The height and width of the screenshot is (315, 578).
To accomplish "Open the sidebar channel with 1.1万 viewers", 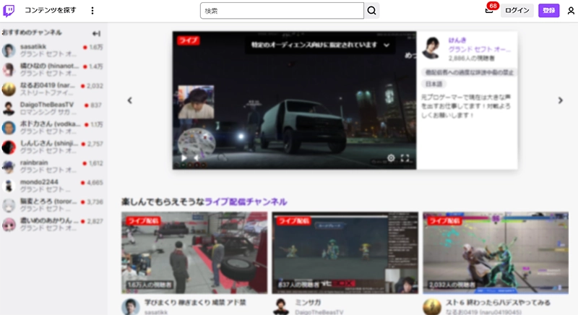I will (52, 128).
